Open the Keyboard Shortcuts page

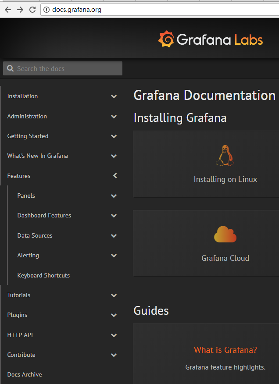click(x=43, y=275)
